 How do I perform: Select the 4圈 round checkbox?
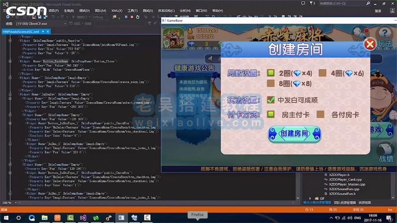[322, 73]
